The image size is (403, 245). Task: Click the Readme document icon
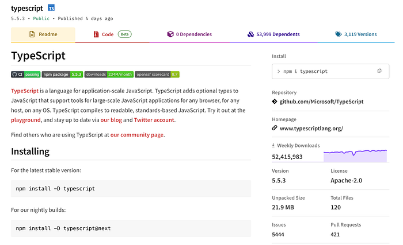pyautogui.click(x=32, y=34)
